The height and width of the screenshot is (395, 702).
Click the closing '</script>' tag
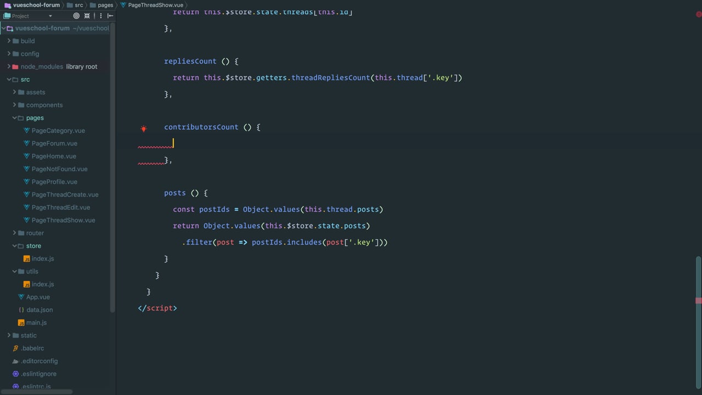pyautogui.click(x=157, y=308)
